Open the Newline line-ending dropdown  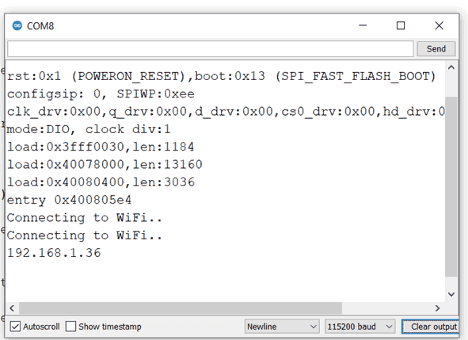click(x=282, y=327)
